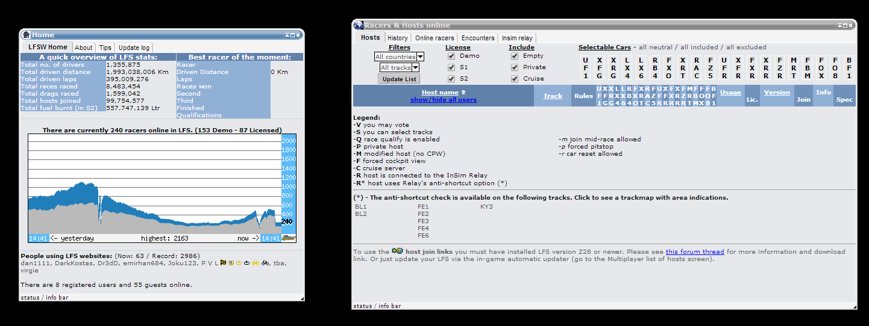Click the globe icon in Racers & Hosts titlebar
This screenshot has width=869, height=326.
pos(359,25)
